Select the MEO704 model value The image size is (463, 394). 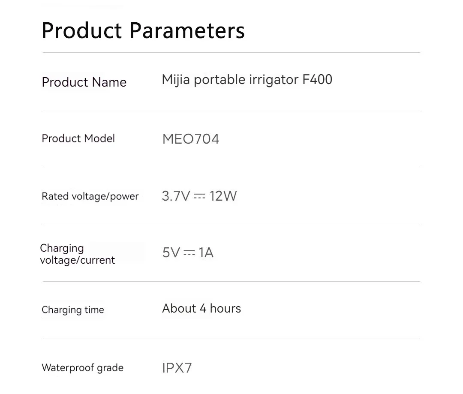[x=191, y=139]
